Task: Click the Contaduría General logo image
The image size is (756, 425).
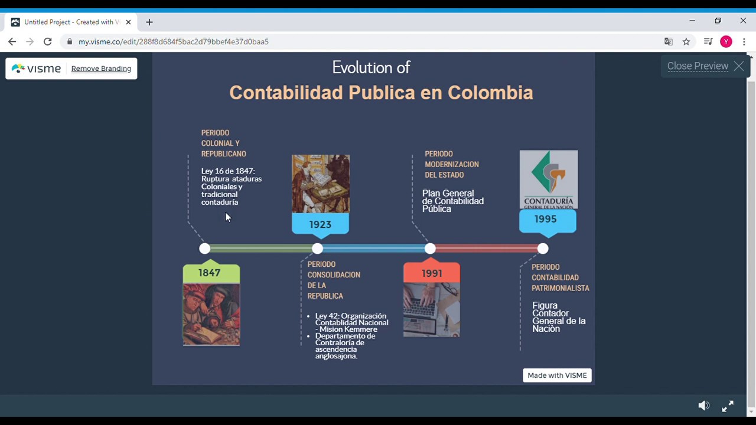Action: [x=549, y=179]
